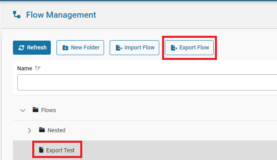Select the Nested folder row
Image resolution: width=277 pixels, height=160 pixels.
point(145,130)
